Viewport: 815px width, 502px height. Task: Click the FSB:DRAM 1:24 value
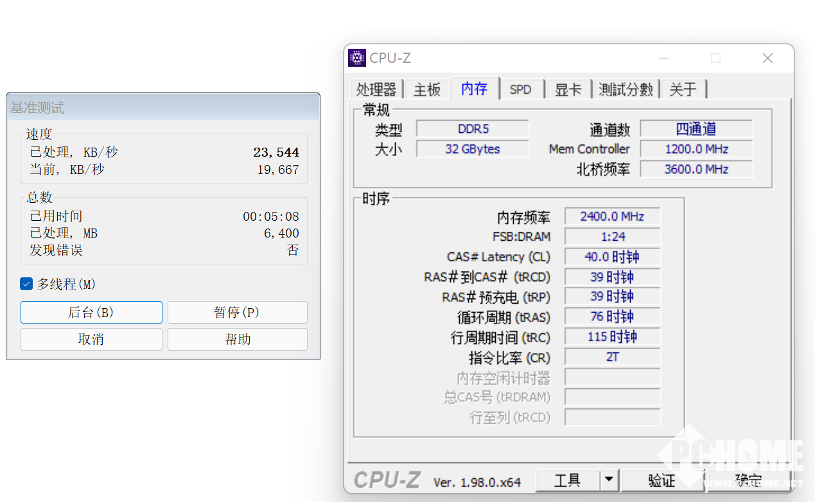(613, 237)
